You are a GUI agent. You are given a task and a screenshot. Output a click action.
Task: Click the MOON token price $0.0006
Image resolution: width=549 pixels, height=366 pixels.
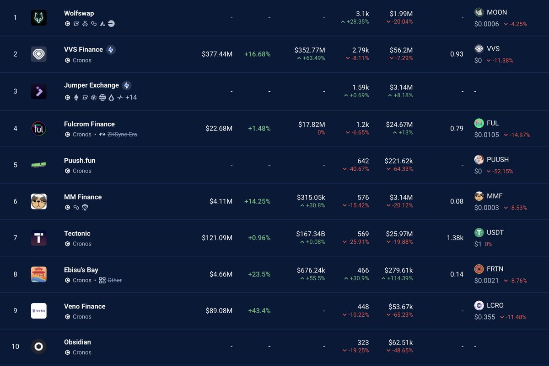coord(487,24)
